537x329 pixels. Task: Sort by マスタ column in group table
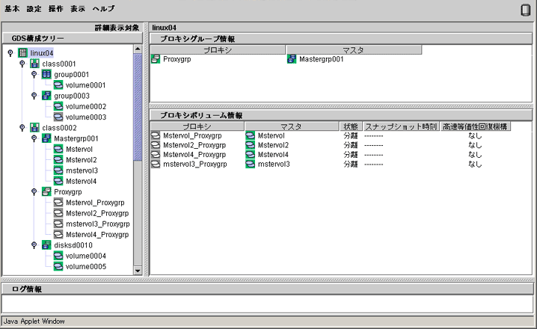[354, 50]
